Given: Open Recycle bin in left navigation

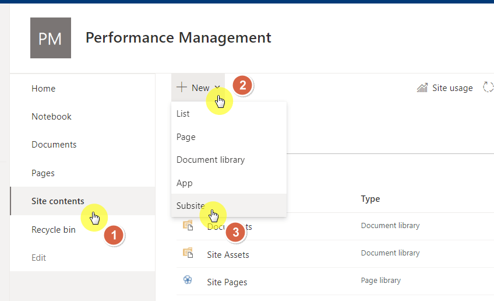Looking at the screenshot, I should click(x=54, y=230).
